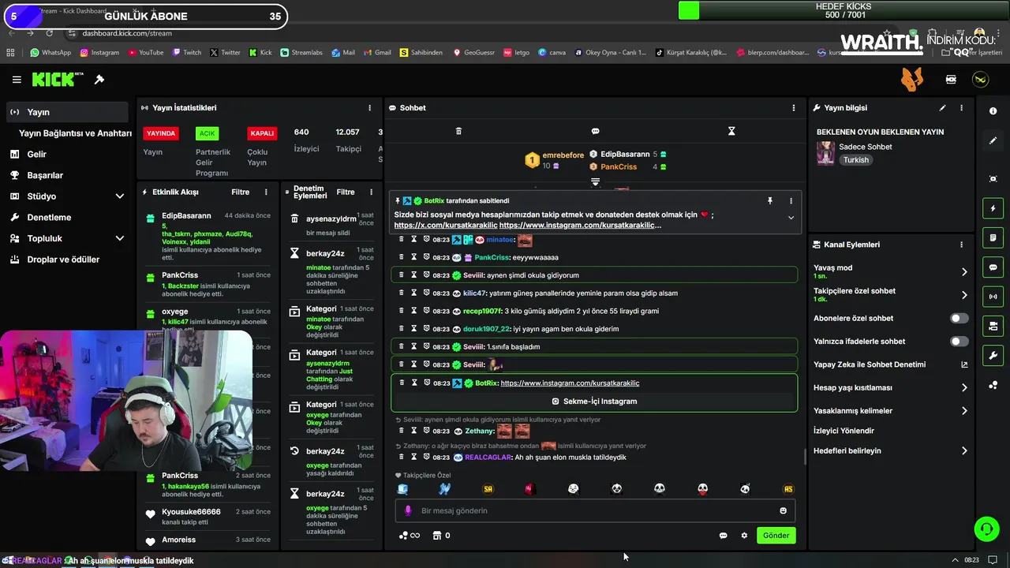Click İzleyici Yönlendir in Kanal Eylemleri
1010x568 pixels.
[844, 431]
